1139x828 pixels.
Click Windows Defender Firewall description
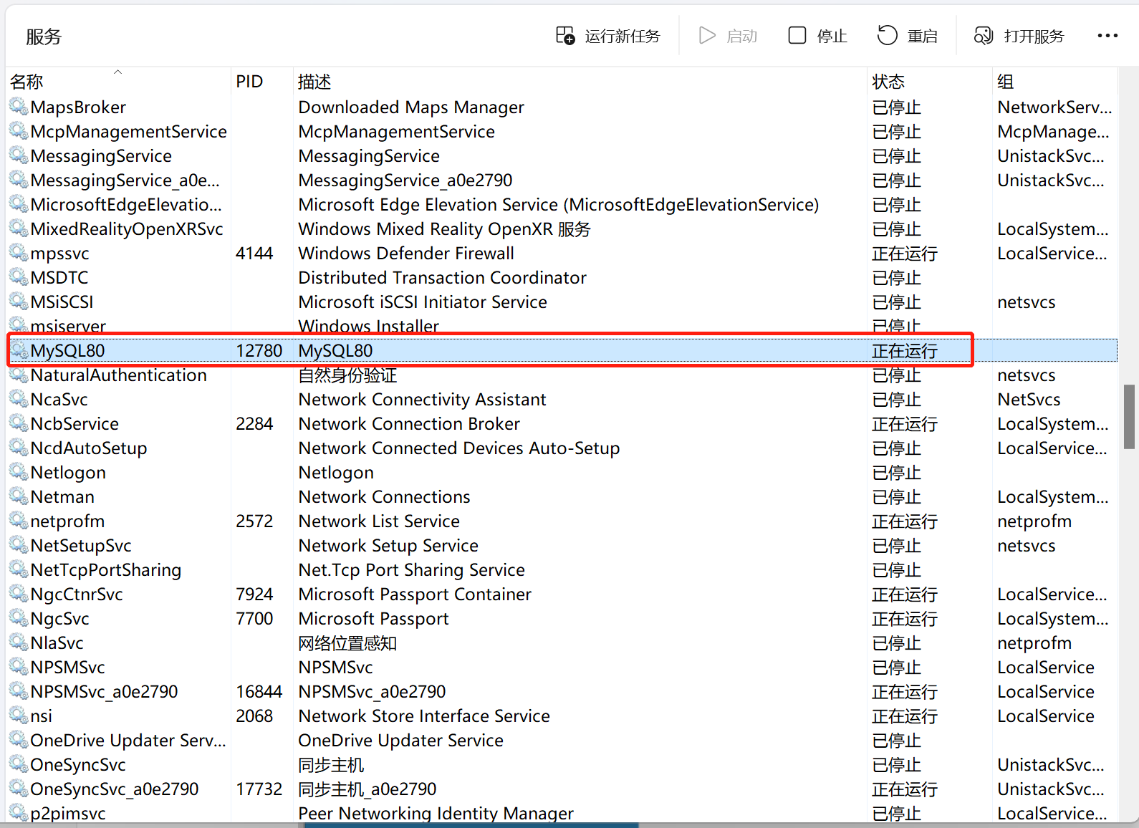coord(406,253)
